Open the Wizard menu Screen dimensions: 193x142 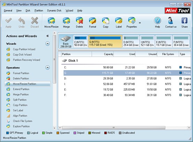pyautogui.click(x=69, y=10)
